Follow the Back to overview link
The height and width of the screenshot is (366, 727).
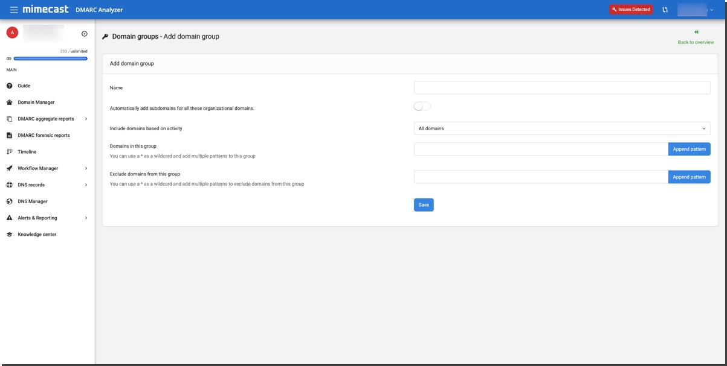[x=696, y=42]
